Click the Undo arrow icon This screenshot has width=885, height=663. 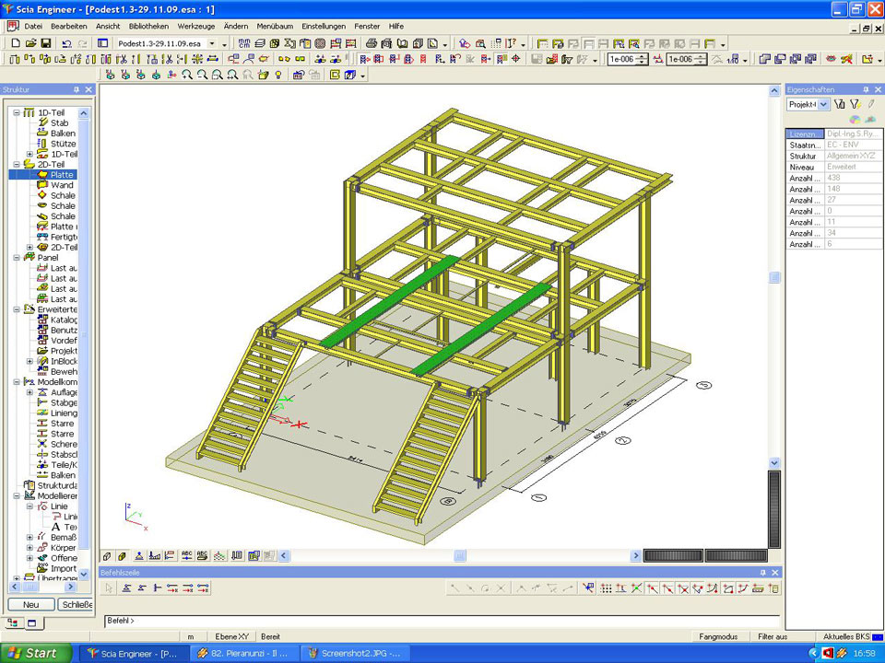tap(66, 43)
